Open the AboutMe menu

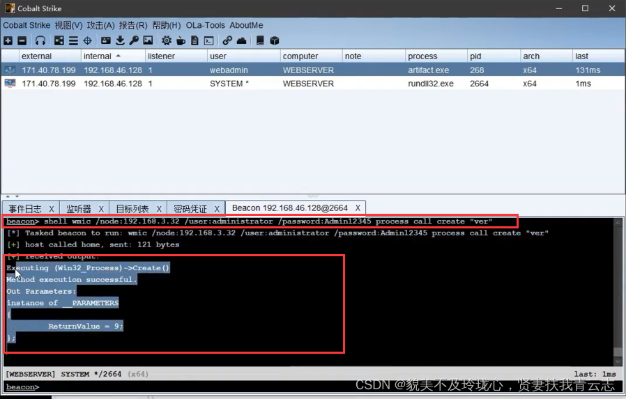click(246, 25)
